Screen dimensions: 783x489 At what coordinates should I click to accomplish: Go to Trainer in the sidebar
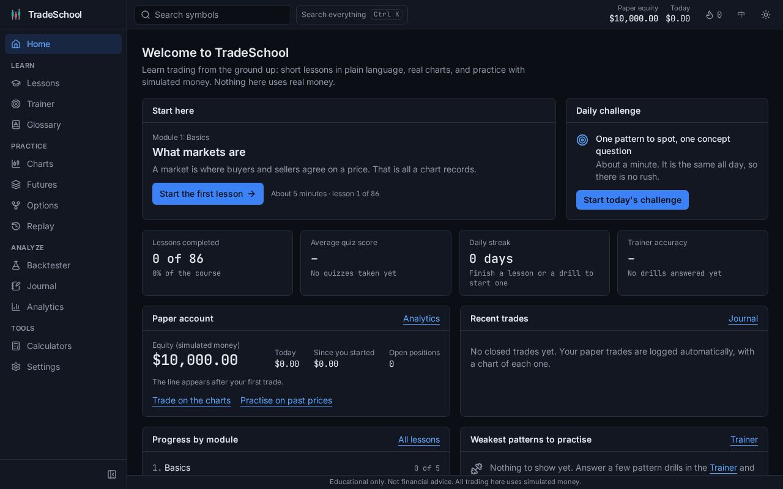[63, 104]
